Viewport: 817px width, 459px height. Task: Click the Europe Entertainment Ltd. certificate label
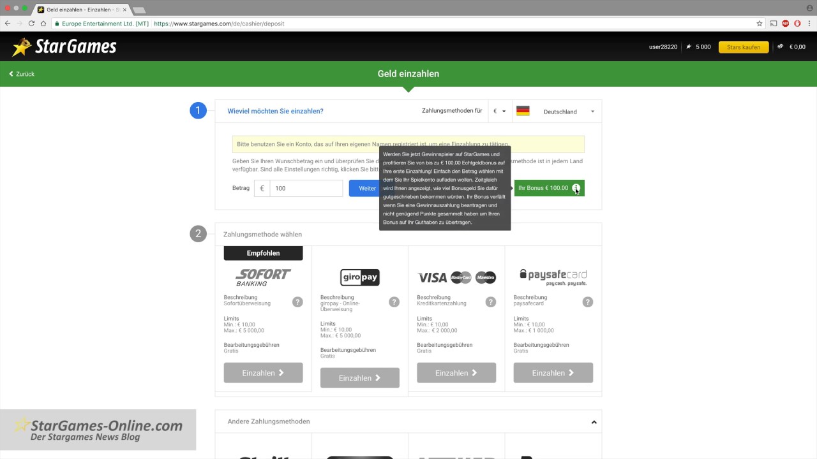pos(102,24)
